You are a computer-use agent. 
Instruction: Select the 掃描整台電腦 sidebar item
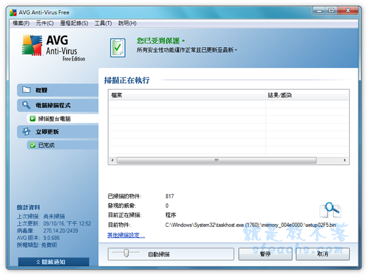pyautogui.click(x=63, y=119)
